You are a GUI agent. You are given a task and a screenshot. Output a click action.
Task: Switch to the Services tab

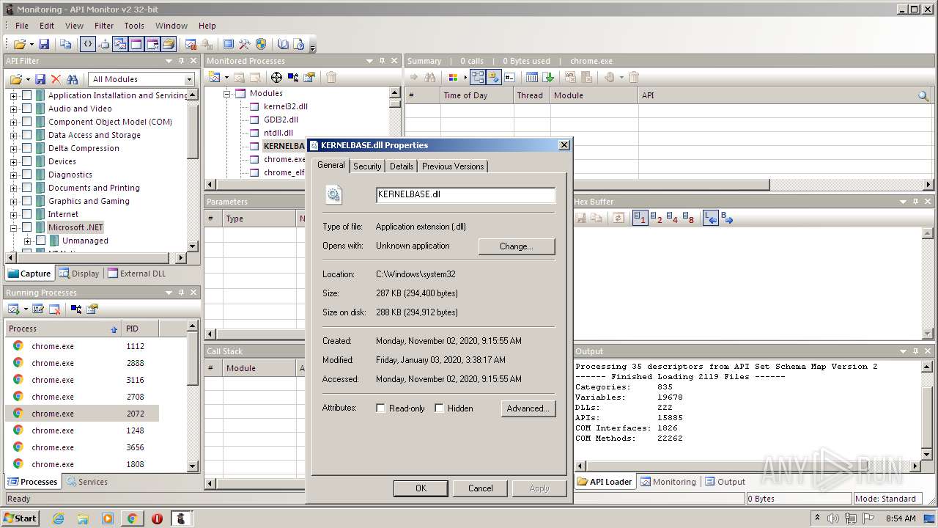(86, 482)
